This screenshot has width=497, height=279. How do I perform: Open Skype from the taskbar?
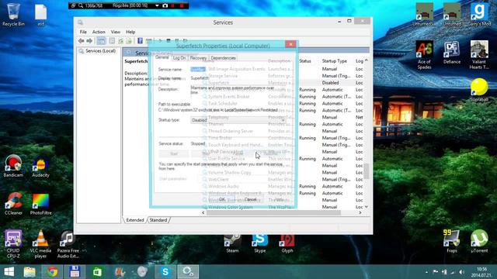(x=165, y=272)
